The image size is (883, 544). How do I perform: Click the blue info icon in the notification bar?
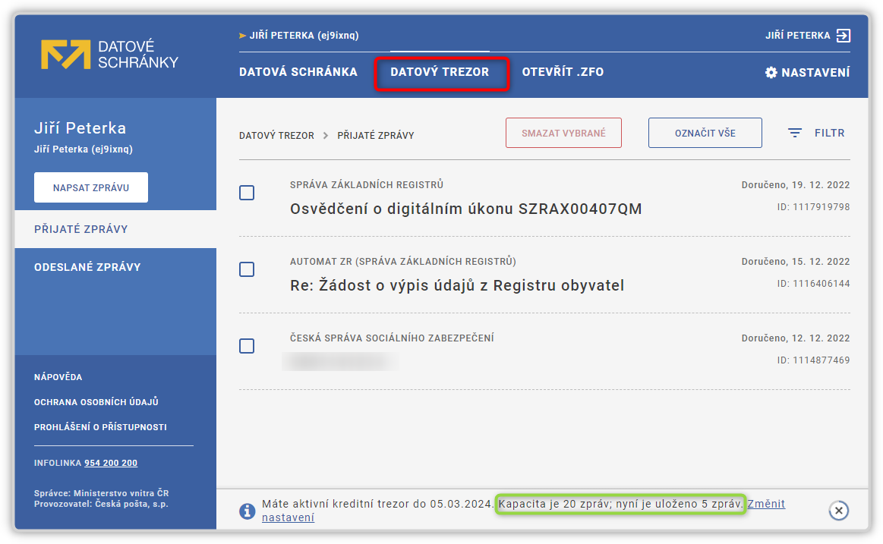click(x=247, y=511)
